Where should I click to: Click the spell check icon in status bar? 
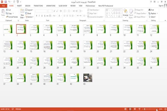click(x=13, y=109)
